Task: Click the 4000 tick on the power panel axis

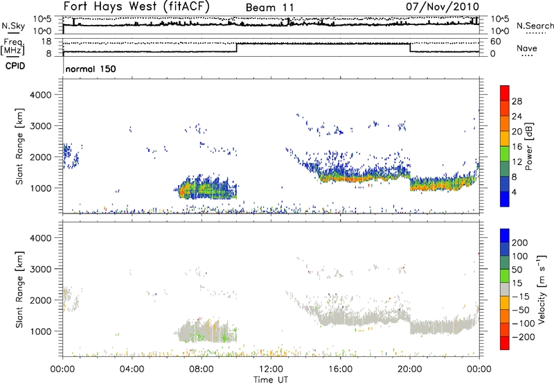Action: [40, 95]
